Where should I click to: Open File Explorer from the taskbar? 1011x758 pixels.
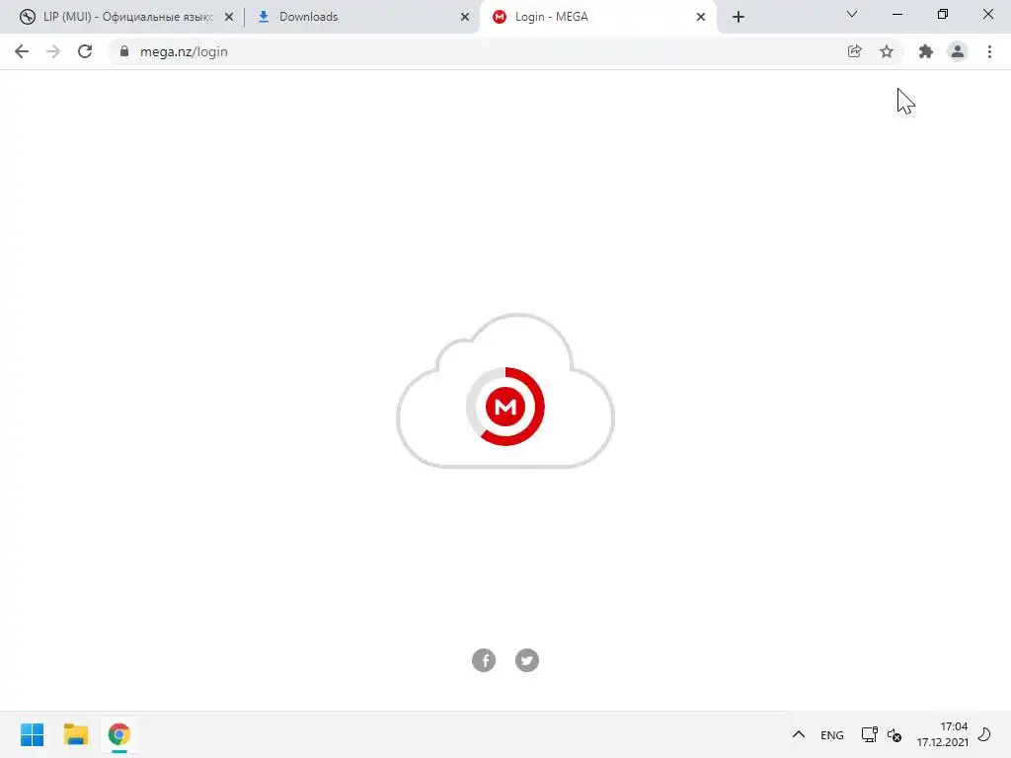click(x=76, y=734)
